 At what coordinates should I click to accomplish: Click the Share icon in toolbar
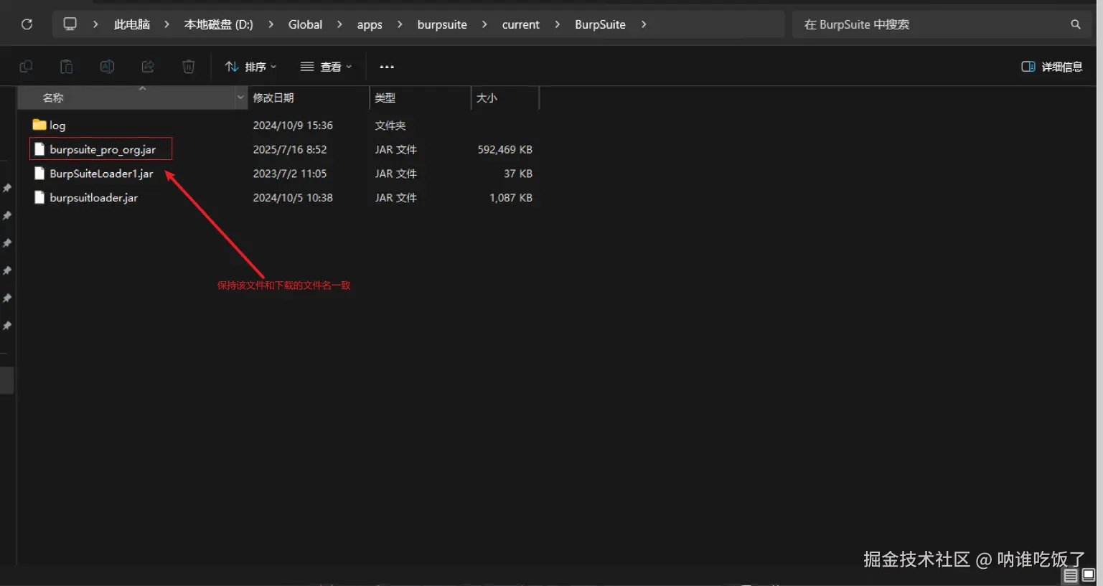[148, 67]
